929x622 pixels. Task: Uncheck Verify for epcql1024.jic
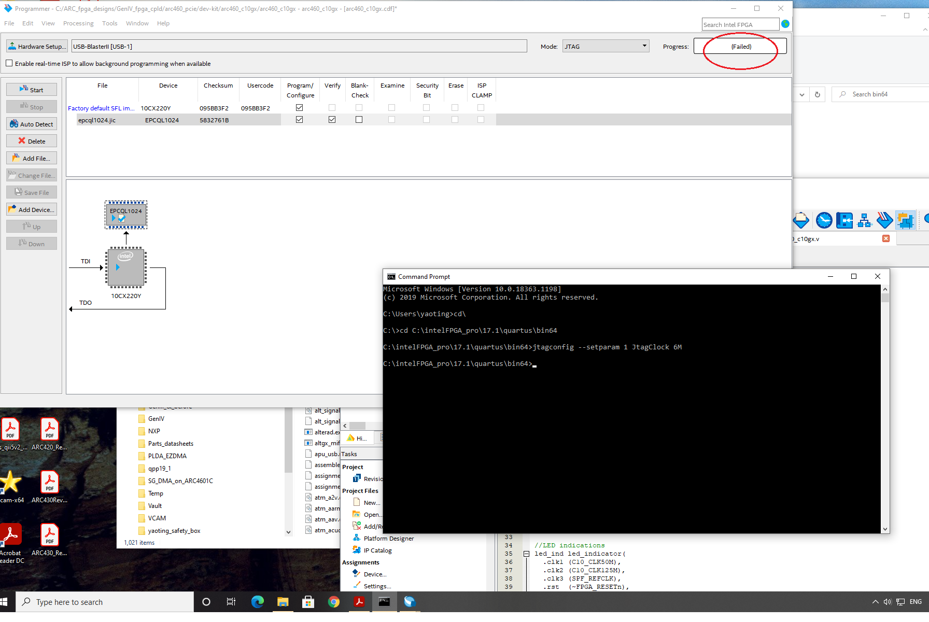(332, 120)
